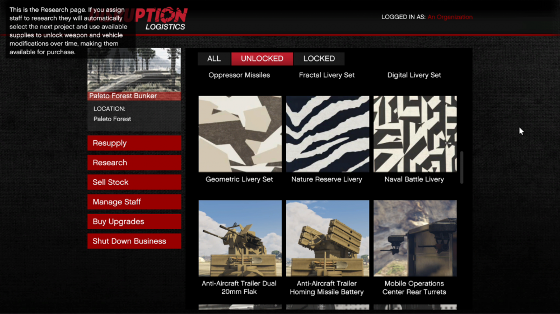This screenshot has width=560, height=314.
Task: Go to Buy Upgrades
Action: 134,221
